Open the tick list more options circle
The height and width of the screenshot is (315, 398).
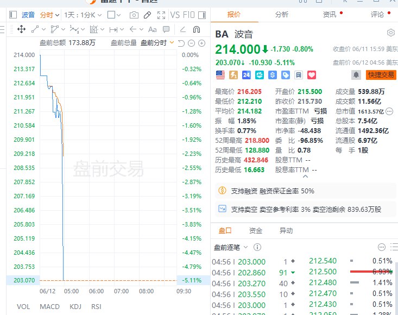(x=382, y=247)
